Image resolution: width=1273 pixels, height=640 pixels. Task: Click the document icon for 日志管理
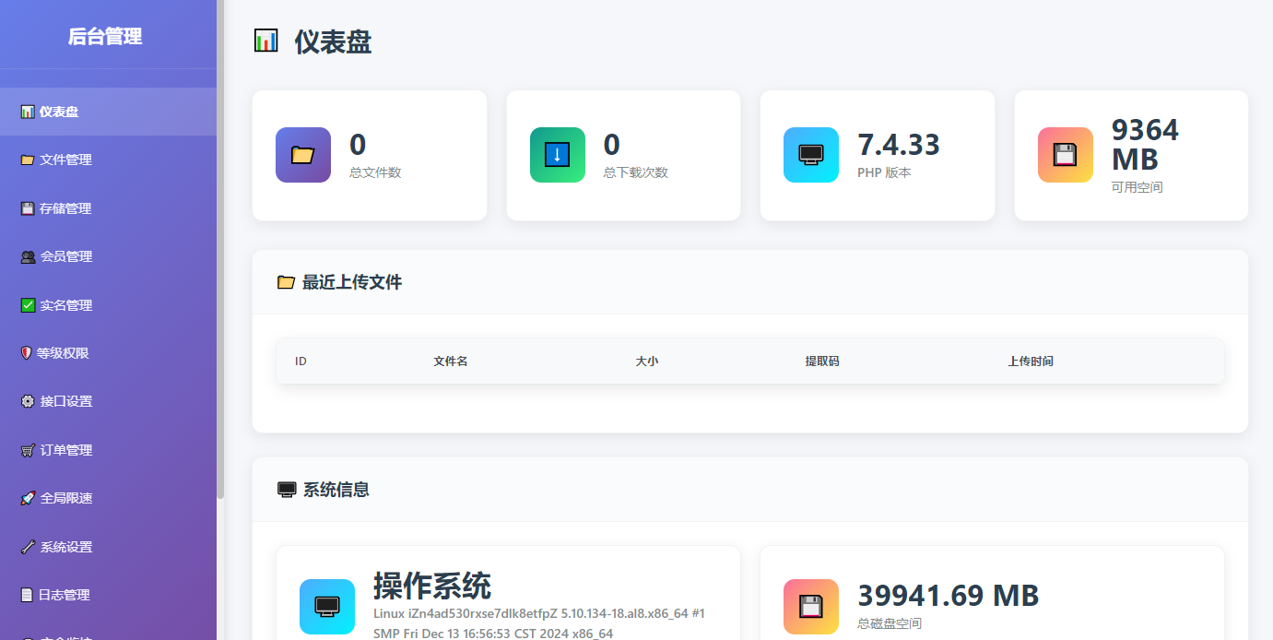28,595
